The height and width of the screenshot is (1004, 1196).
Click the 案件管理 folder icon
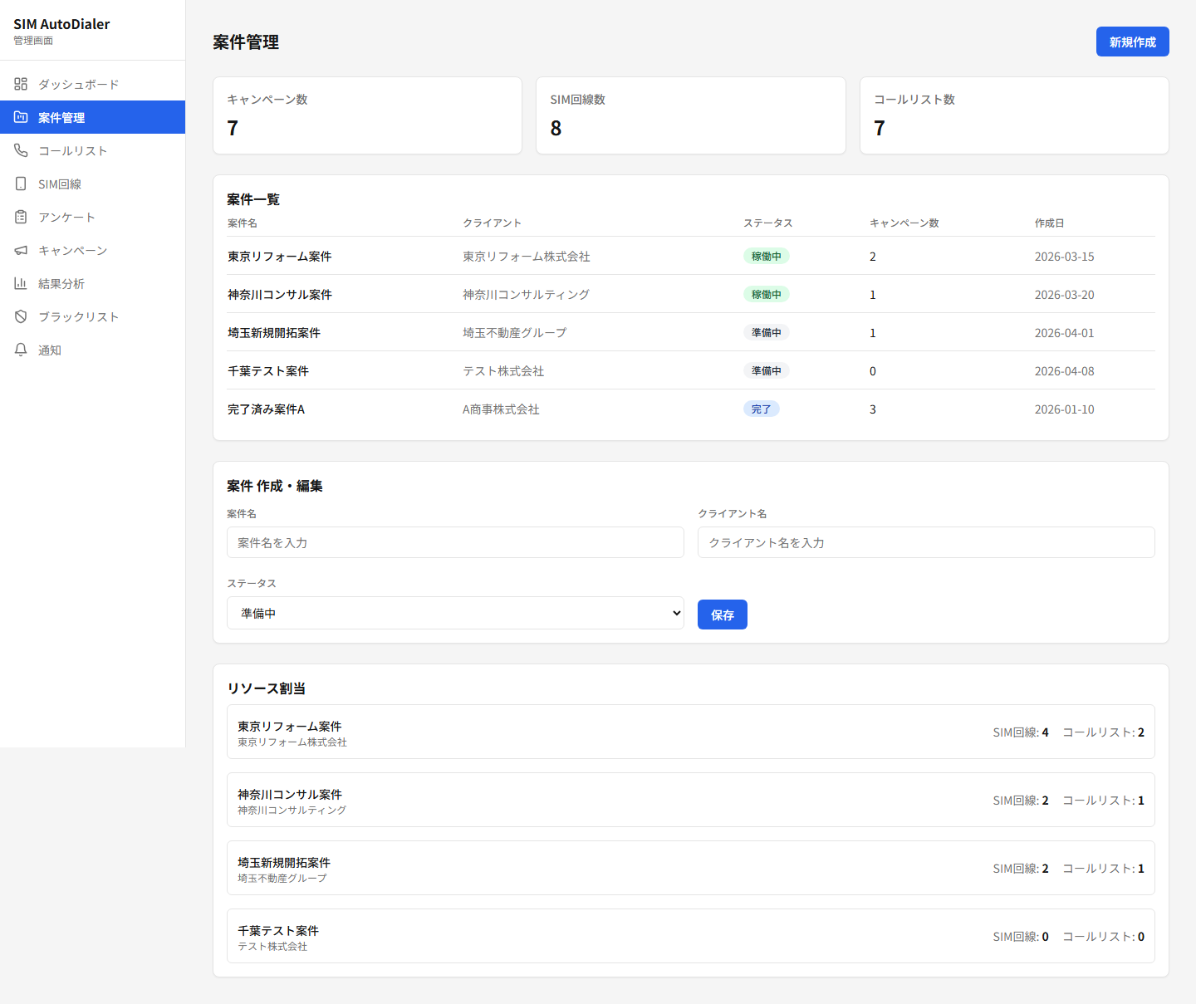tap(21, 117)
